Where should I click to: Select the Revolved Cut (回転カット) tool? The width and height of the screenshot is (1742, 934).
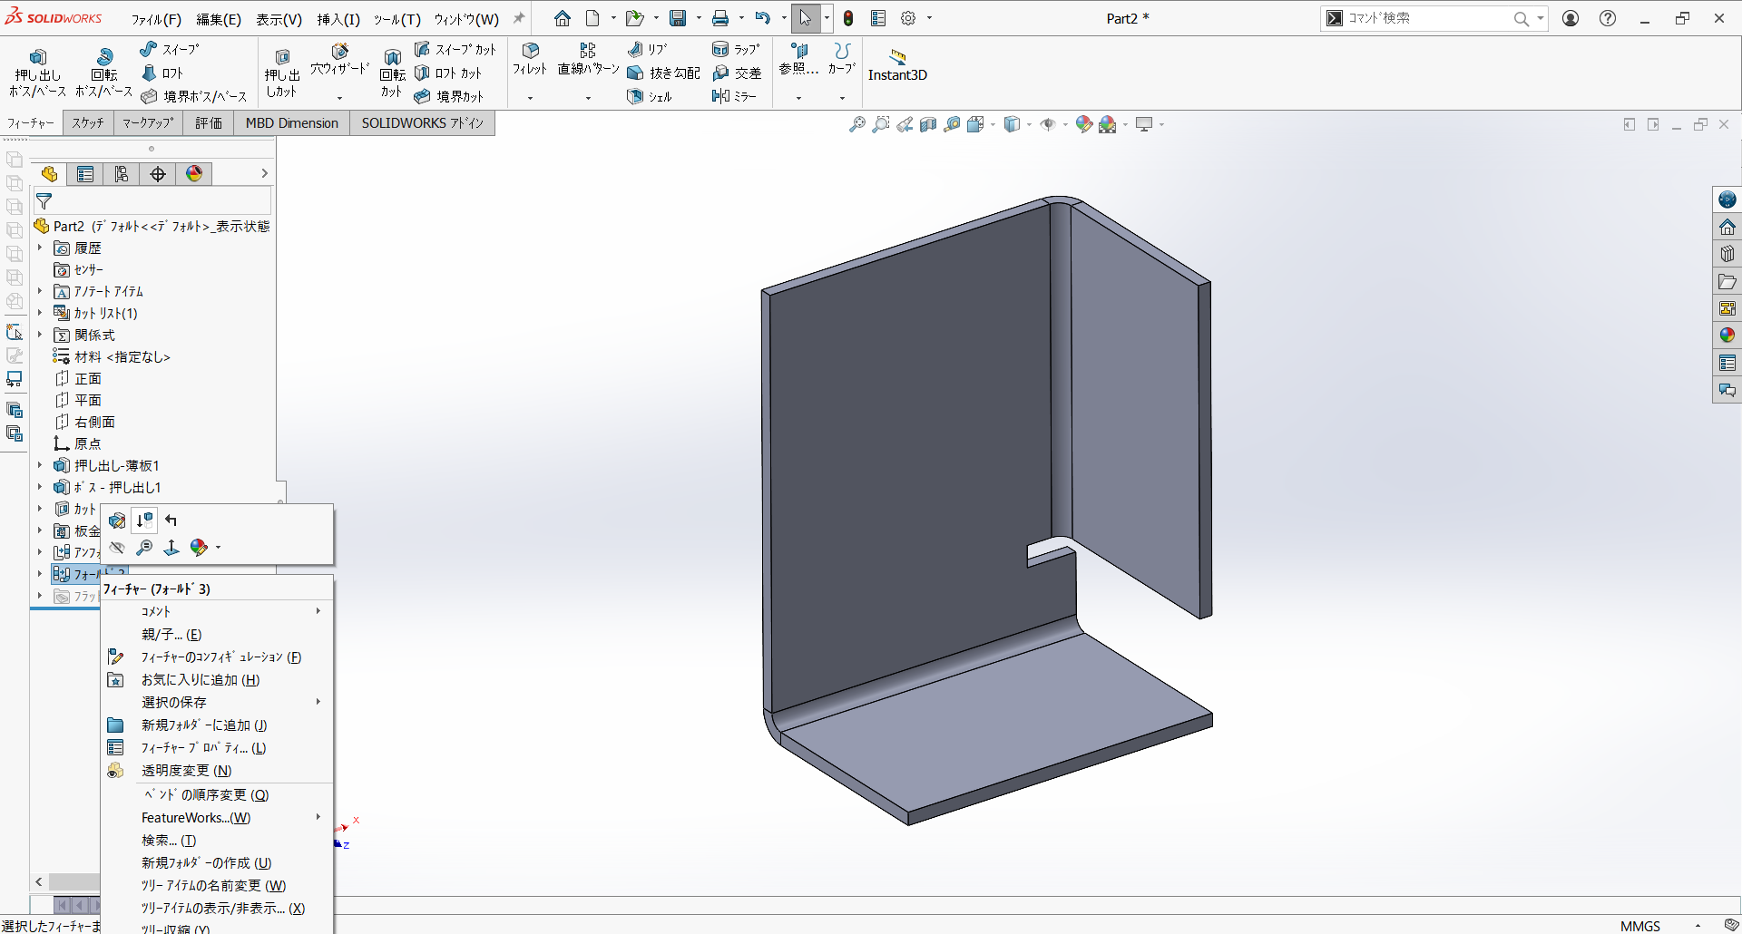(x=392, y=73)
